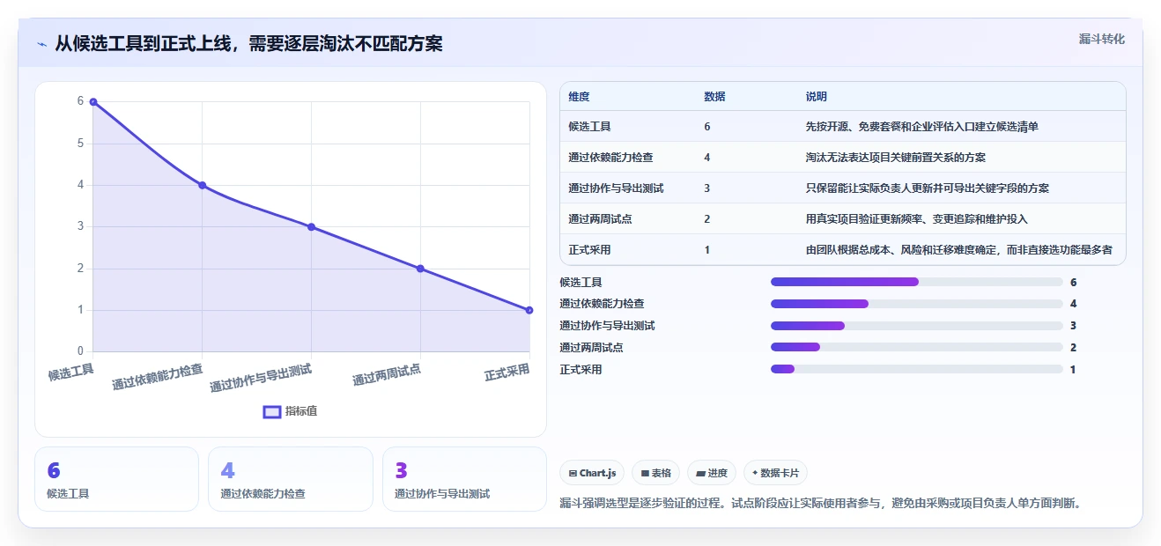This screenshot has height=546, width=1161.
Task: Click the table description 淘汰无法表达项目关键前置关系的方案
Action: coord(896,158)
